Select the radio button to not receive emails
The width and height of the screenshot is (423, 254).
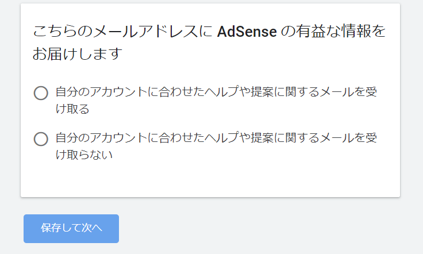coord(41,139)
